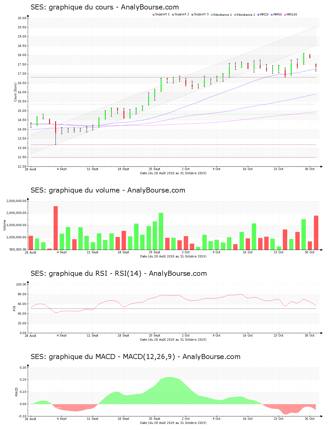Click the 0.30 MACD axis label
This screenshot has height=430, width=333.
pyautogui.click(x=23, y=368)
